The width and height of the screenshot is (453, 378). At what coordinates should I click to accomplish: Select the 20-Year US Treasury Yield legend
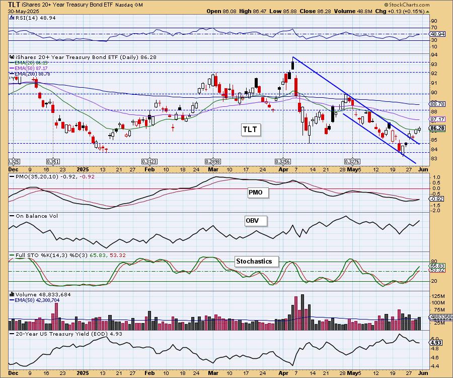[66, 334]
